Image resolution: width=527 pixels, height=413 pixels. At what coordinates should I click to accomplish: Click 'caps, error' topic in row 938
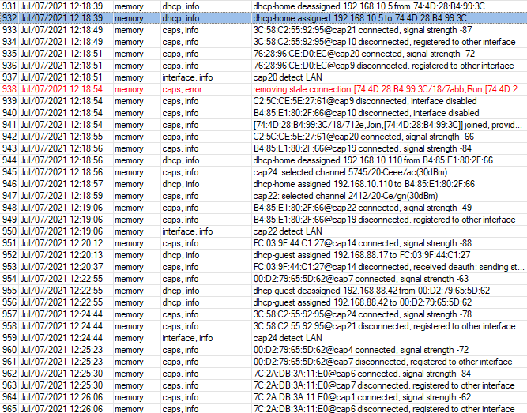pos(183,89)
